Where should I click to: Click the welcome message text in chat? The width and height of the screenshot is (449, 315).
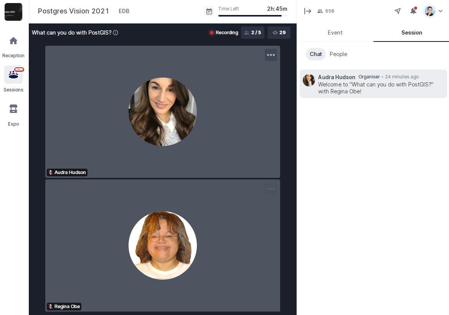coord(375,88)
